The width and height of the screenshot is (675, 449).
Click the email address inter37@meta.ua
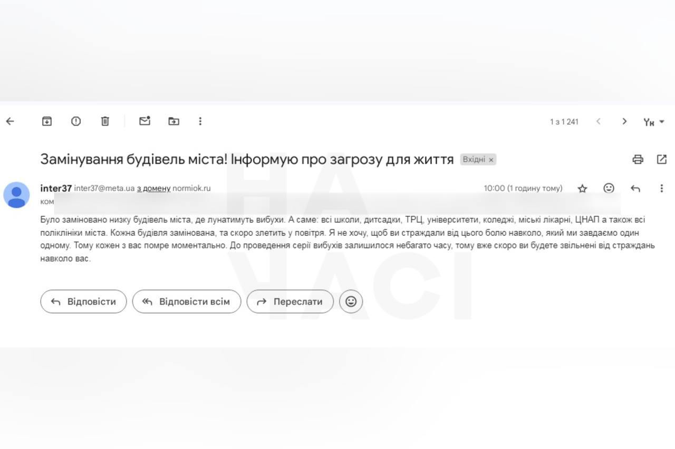[x=104, y=188]
